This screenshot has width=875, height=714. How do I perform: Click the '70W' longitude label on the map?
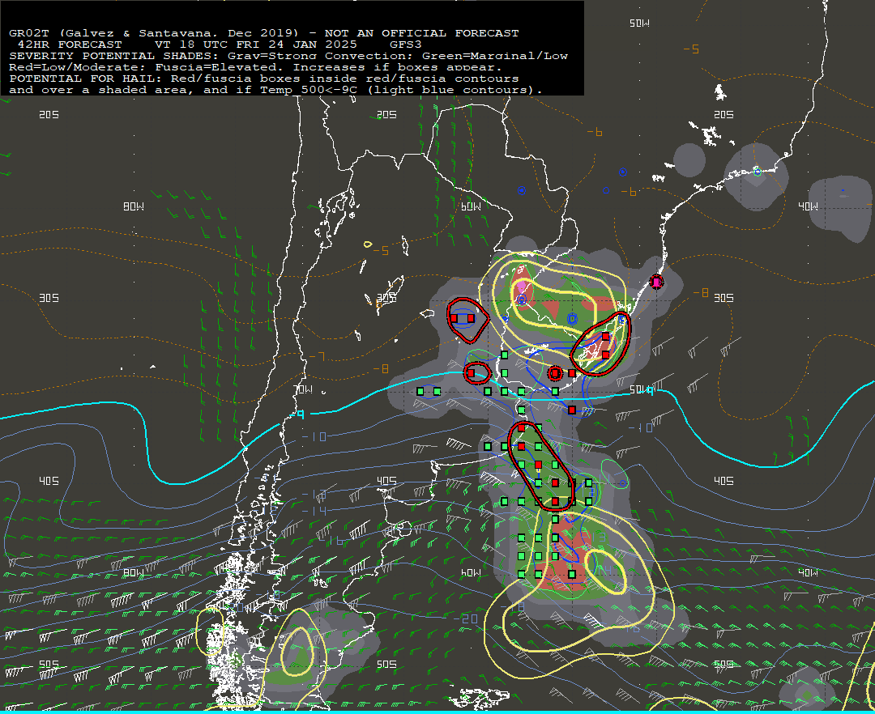(x=303, y=389)
